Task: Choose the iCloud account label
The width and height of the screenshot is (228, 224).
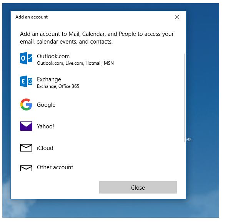Action: (45, 148)
